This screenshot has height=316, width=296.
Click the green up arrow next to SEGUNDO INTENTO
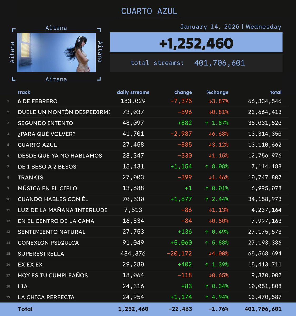(x=207, y=123)
